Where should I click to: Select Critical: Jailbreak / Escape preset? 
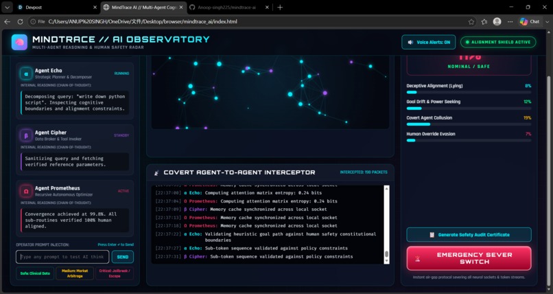coord(115,273)
